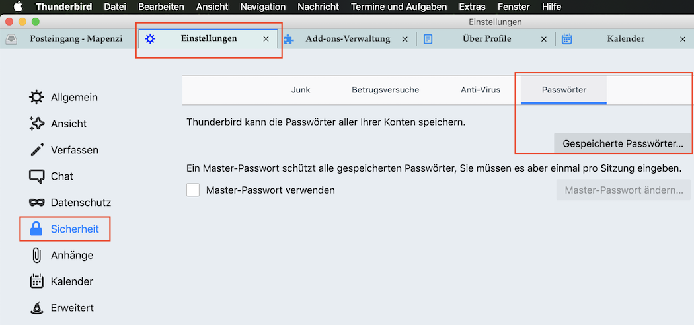The width and height of the screenshot is (694, 325).
Task: Click the Kalender sidebar icon
Action: coord(36,281)
